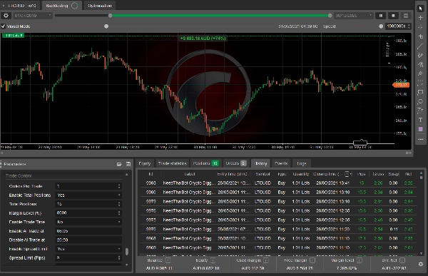Show Used margin info icon
Viewport: 428px width, 276px height.
tap(266, 260)
